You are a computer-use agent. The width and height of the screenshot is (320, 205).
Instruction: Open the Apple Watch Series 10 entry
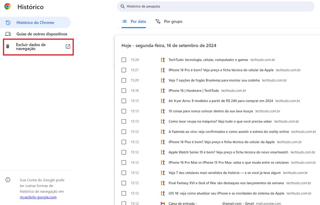[x=228, y=152]
